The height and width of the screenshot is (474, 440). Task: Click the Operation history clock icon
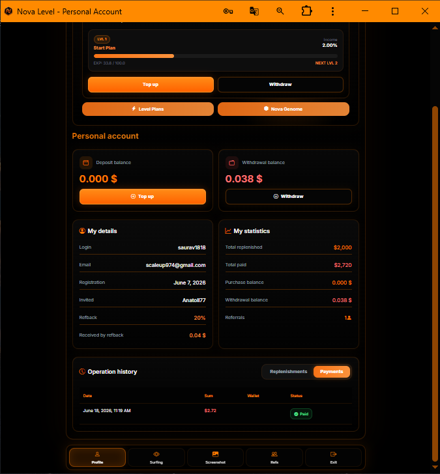pos(82,372)
